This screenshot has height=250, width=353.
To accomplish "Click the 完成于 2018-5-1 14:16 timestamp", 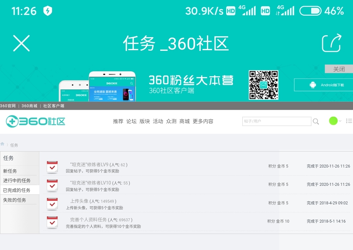I will pos(326,221).
